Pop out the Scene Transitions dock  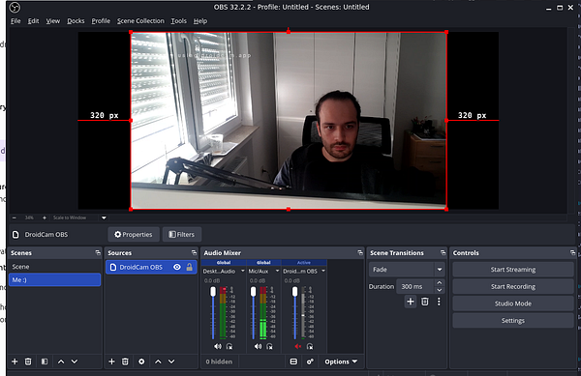coord(443,253)
